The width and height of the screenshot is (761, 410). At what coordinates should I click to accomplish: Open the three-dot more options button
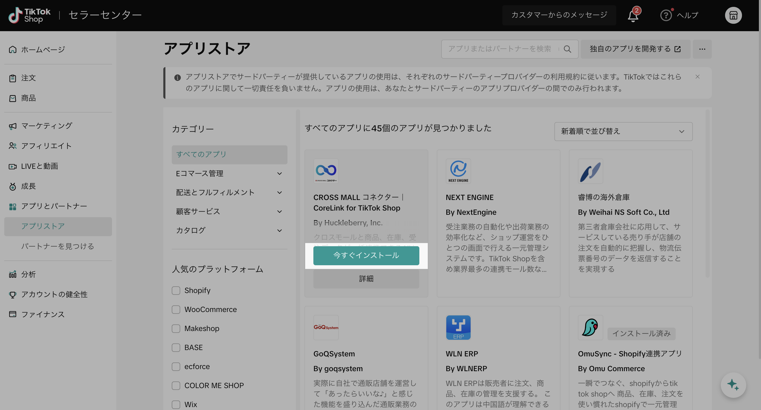pos(702,49)
